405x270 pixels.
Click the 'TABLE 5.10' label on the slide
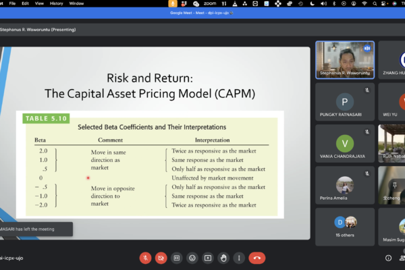(x=46, y=118)
